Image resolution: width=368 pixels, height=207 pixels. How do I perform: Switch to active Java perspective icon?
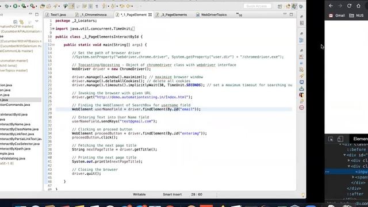[x=294, y=6]
